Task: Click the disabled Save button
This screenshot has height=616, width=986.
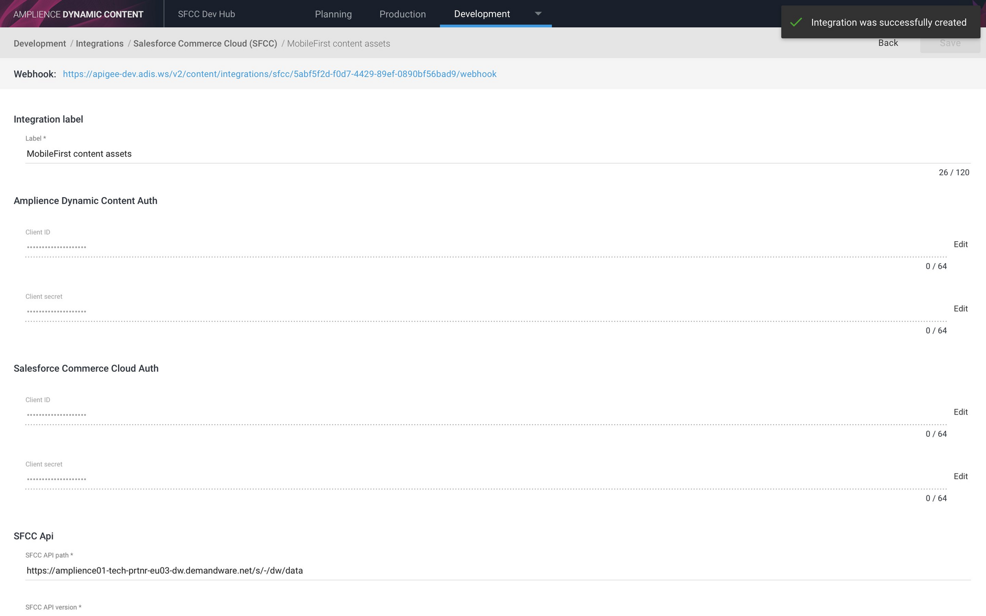Action: (x=950, y=43)
